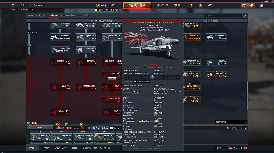Select the USA nation
The height and width of the screenshot is (153, 274).
click(x=60, y=128)
